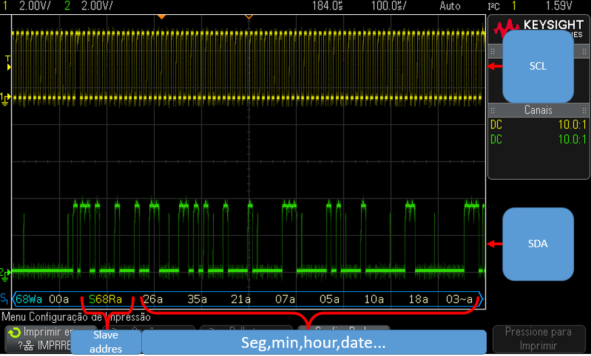Open the Canais panel header

pos(538,110)
